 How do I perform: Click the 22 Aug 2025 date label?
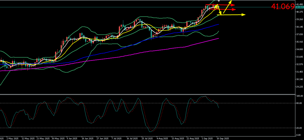(193, 139)
